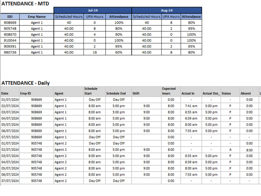The height and width of the screenshot is (196, 261).
Task: Select the Aug-24 merged header cell
Action: pyautogui.click(x=167, y=10)
